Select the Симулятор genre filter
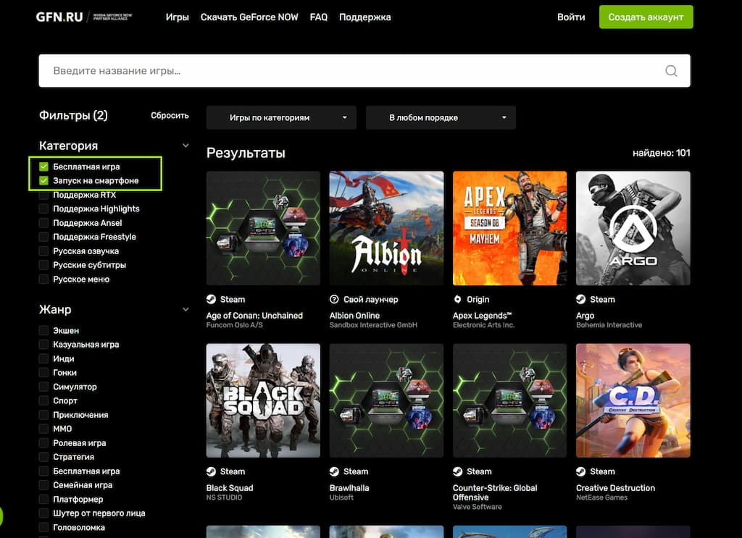The image size is (742, 538). 43,386
